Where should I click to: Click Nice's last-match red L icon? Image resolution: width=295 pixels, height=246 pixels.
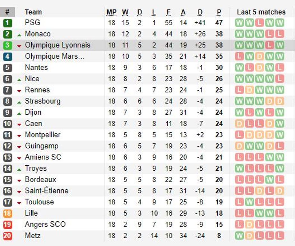click(280, 79)
